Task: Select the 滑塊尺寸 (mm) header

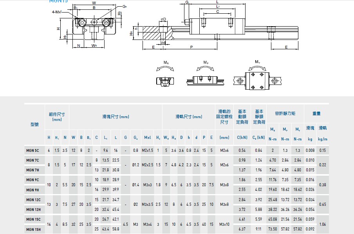Action: pyautogui.click(x=116, y=117)
